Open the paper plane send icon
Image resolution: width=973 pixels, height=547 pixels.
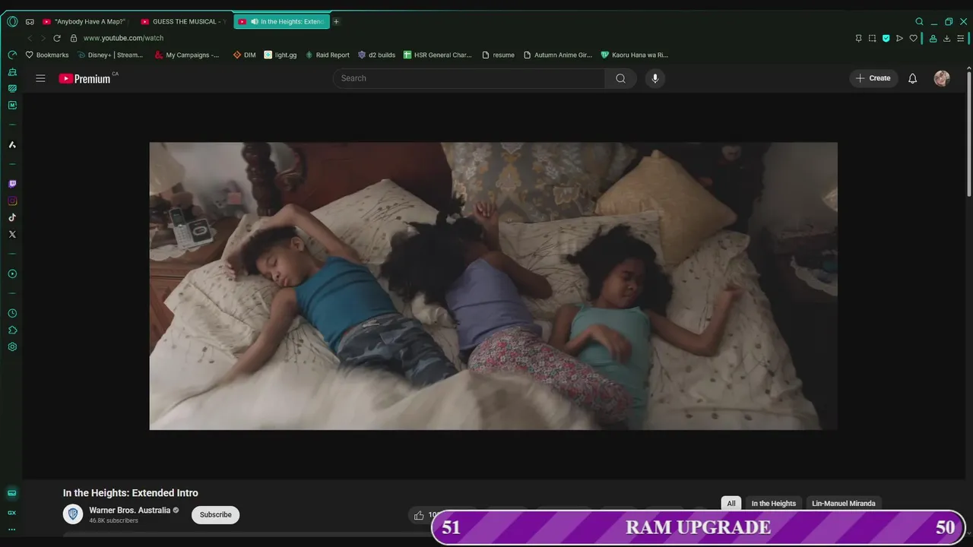[899, 38]
